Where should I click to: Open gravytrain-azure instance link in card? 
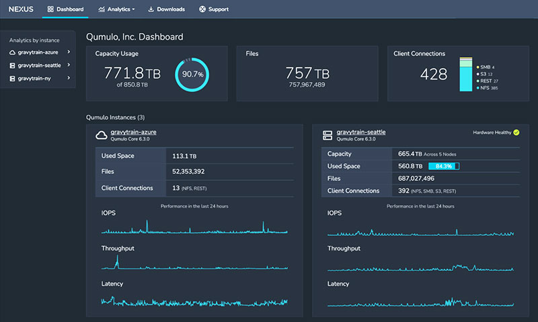point(133,132)
